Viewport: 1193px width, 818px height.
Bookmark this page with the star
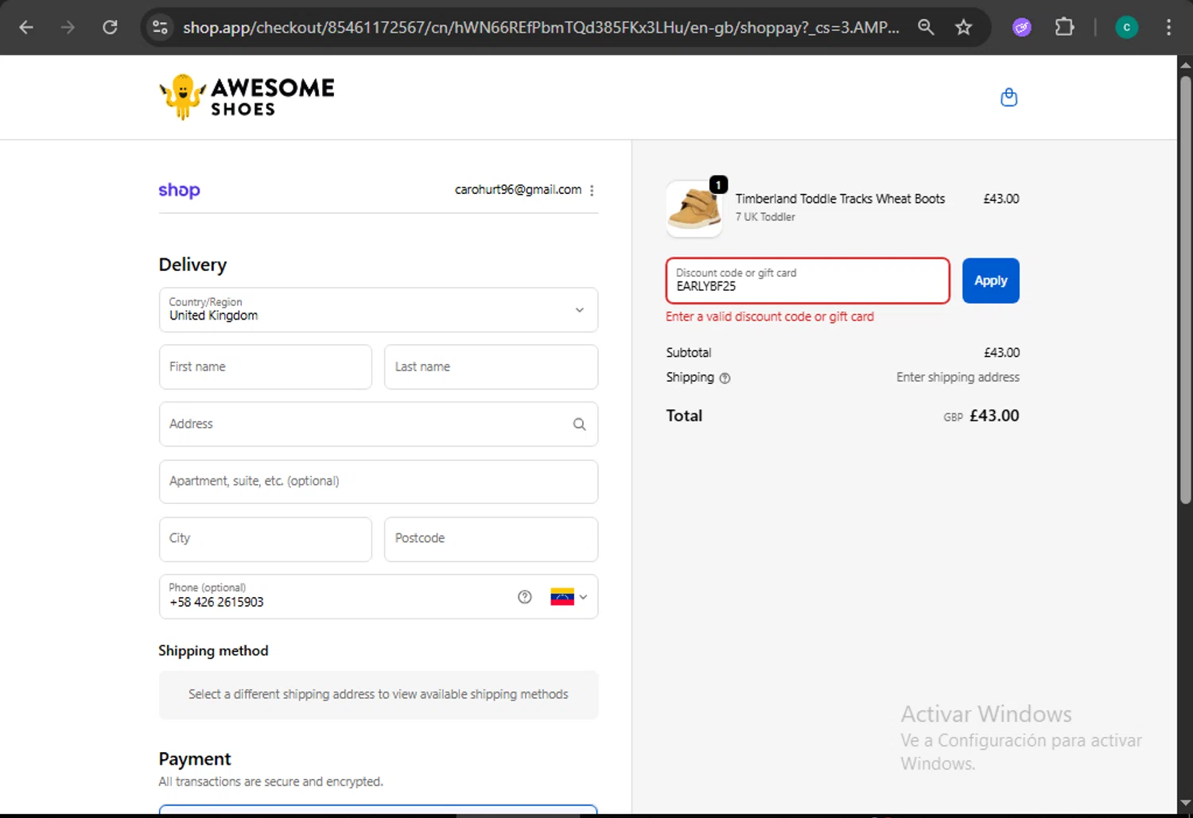coord(964,28)
